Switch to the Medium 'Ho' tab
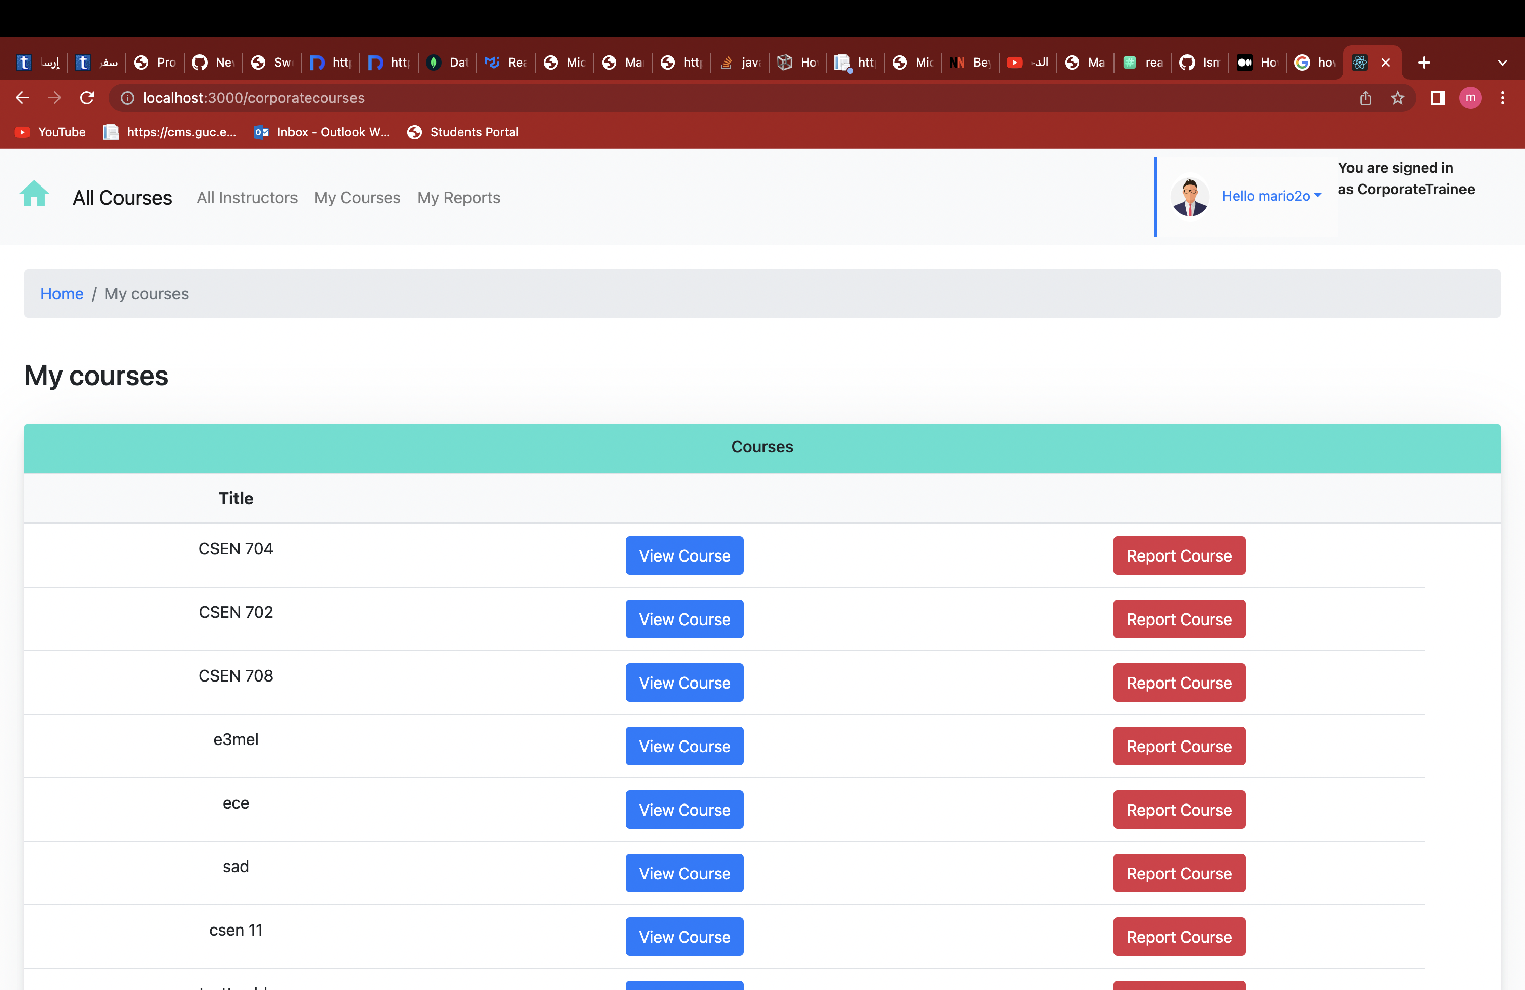The height and width of the screenshot is (990, 1525). pos(1257,62)
